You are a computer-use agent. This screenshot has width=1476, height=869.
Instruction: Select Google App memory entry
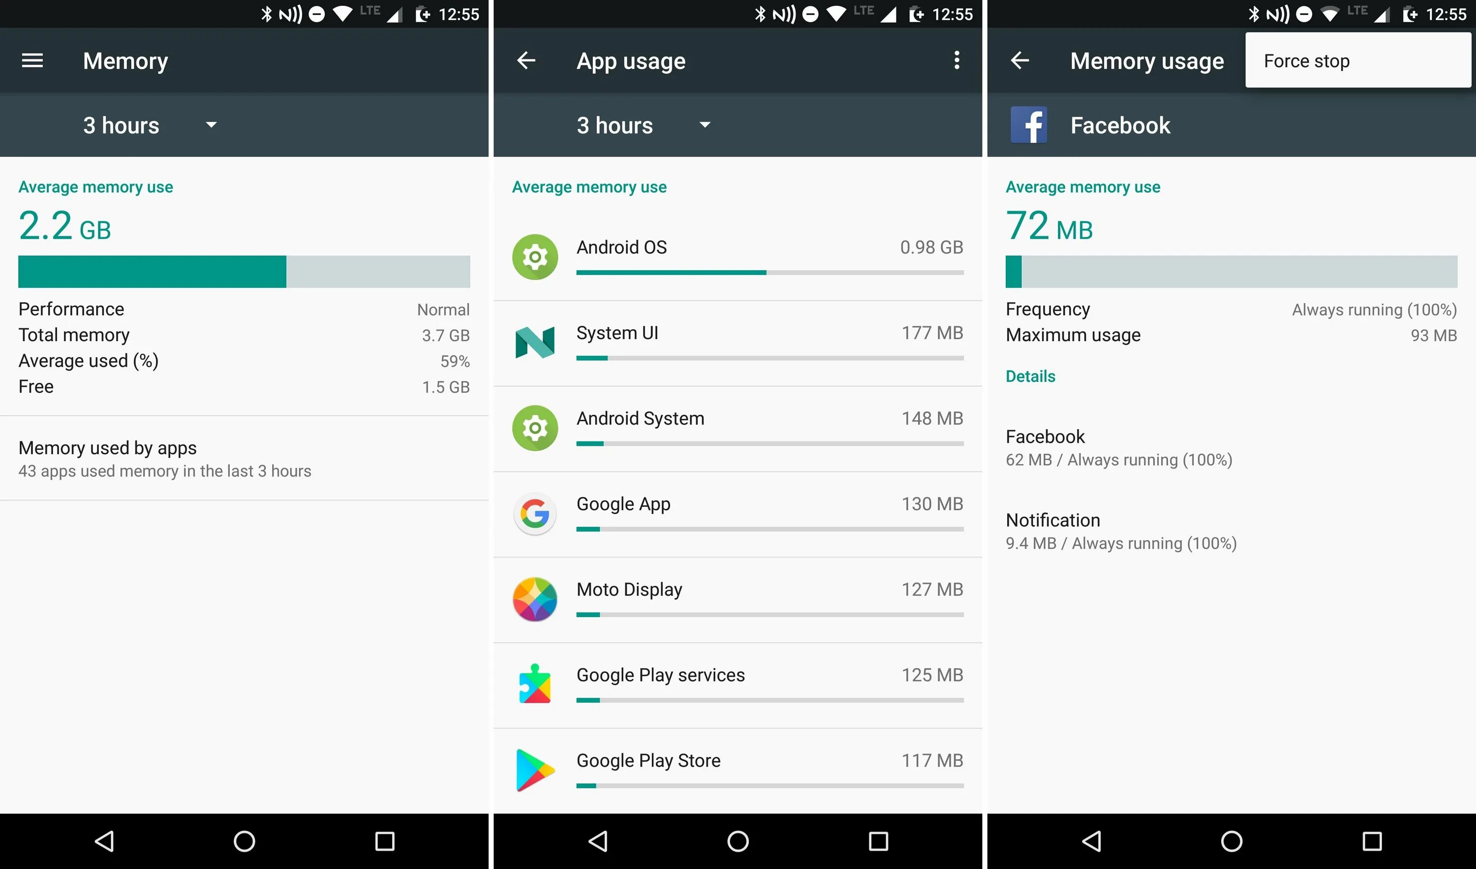[x=737, y=503]
